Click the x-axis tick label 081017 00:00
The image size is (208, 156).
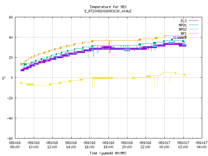164,145
